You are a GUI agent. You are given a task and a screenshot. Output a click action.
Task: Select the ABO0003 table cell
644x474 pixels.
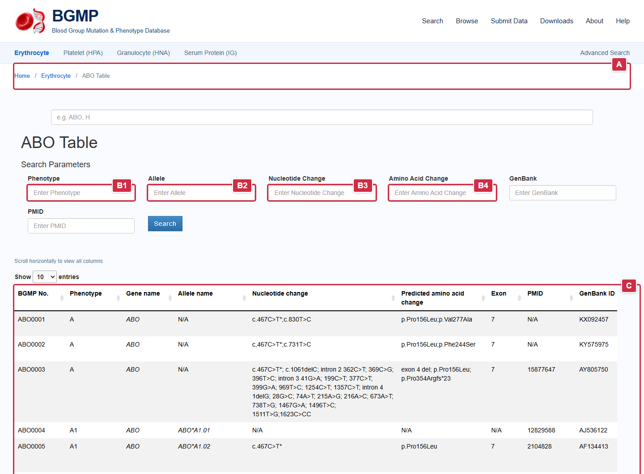pos(31,369)
